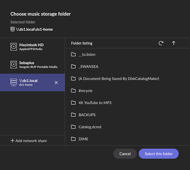Click the 'Folder listing' header text
Image resolution: width=190 pixels, height=170 pixels.
[82, 43]
